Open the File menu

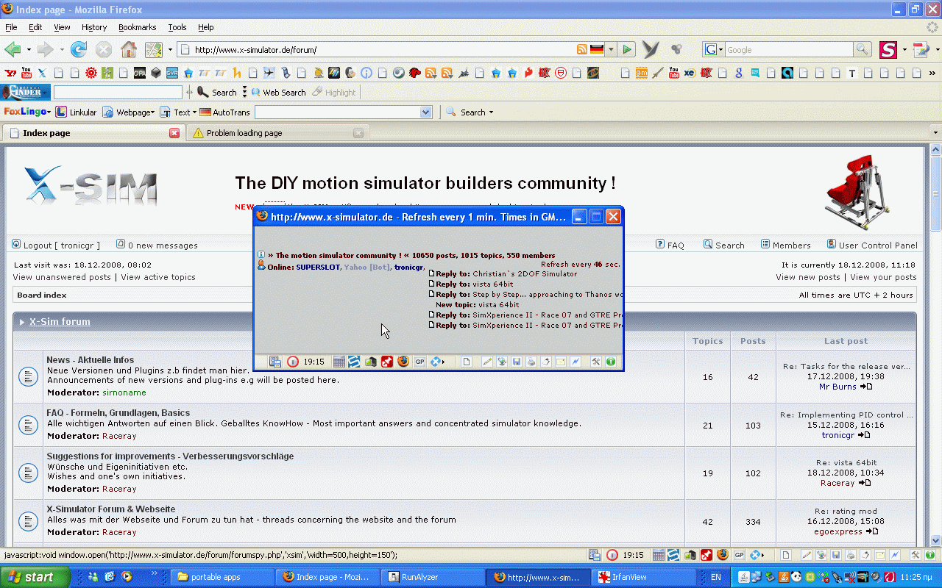11,27
